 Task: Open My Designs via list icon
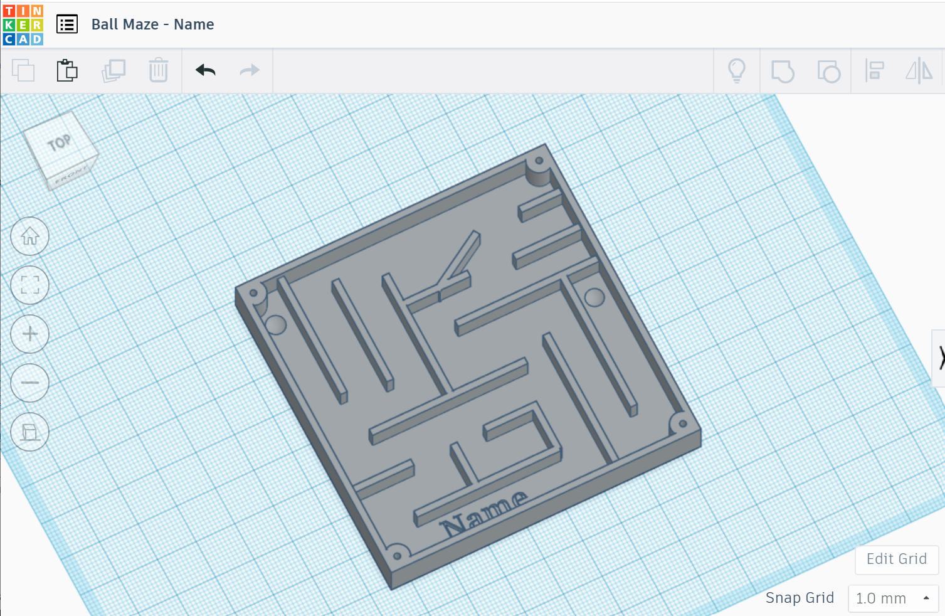click(67, 24)
